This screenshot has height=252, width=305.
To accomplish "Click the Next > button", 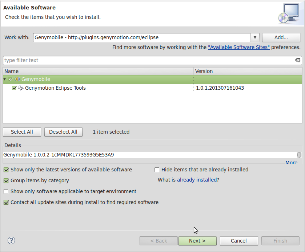I will pos(197,241).
